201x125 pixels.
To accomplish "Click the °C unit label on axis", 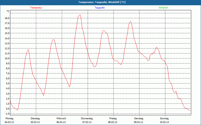I will [x=8, y=11].
